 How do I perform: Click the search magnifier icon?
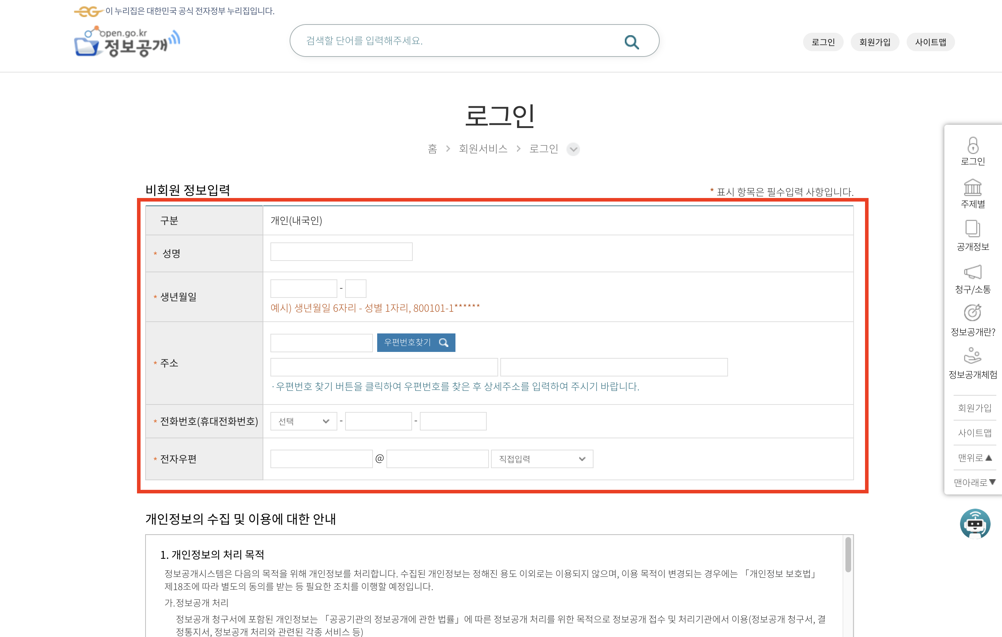tap(631, 42)
